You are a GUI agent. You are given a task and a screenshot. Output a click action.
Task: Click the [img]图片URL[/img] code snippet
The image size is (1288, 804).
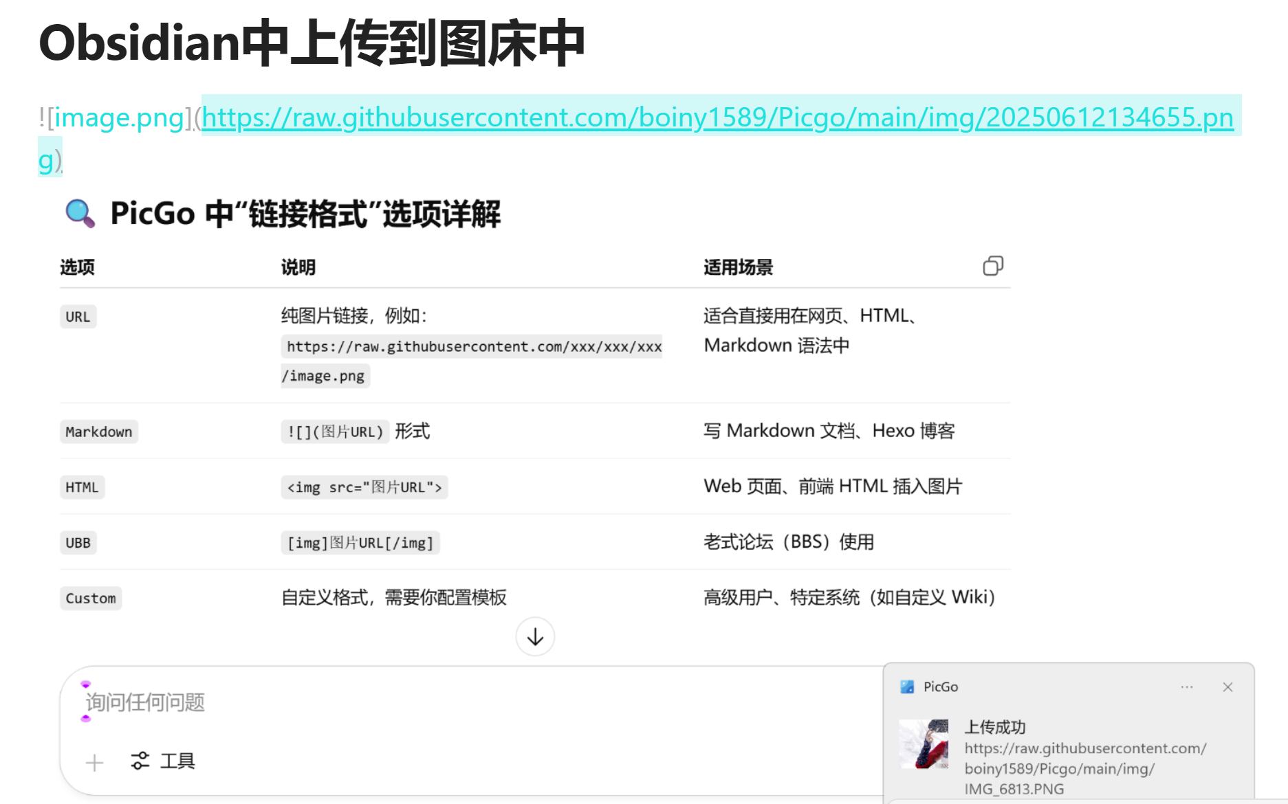[x=360, y=543]
